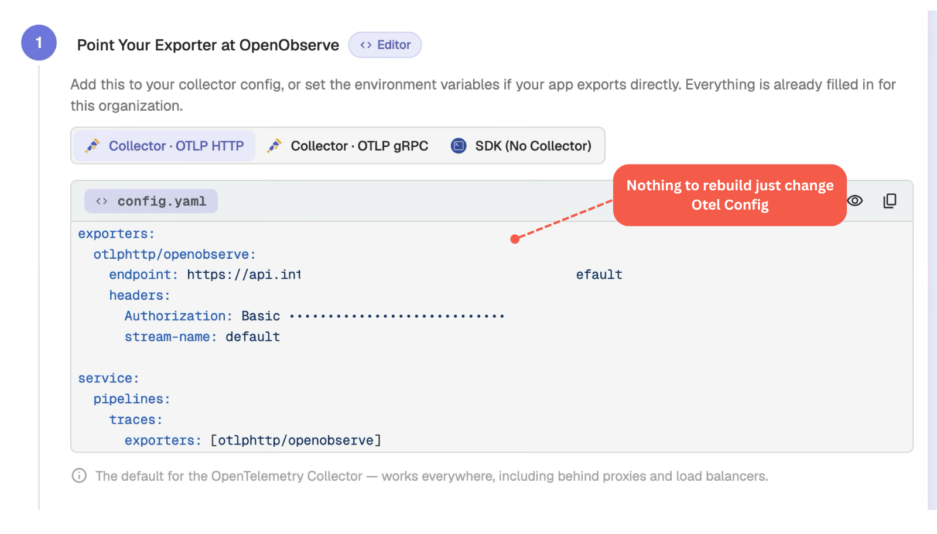This screenshot has height=534, width=937.
Task: Click the page vertical scrollbar
Action: (932, 260)
